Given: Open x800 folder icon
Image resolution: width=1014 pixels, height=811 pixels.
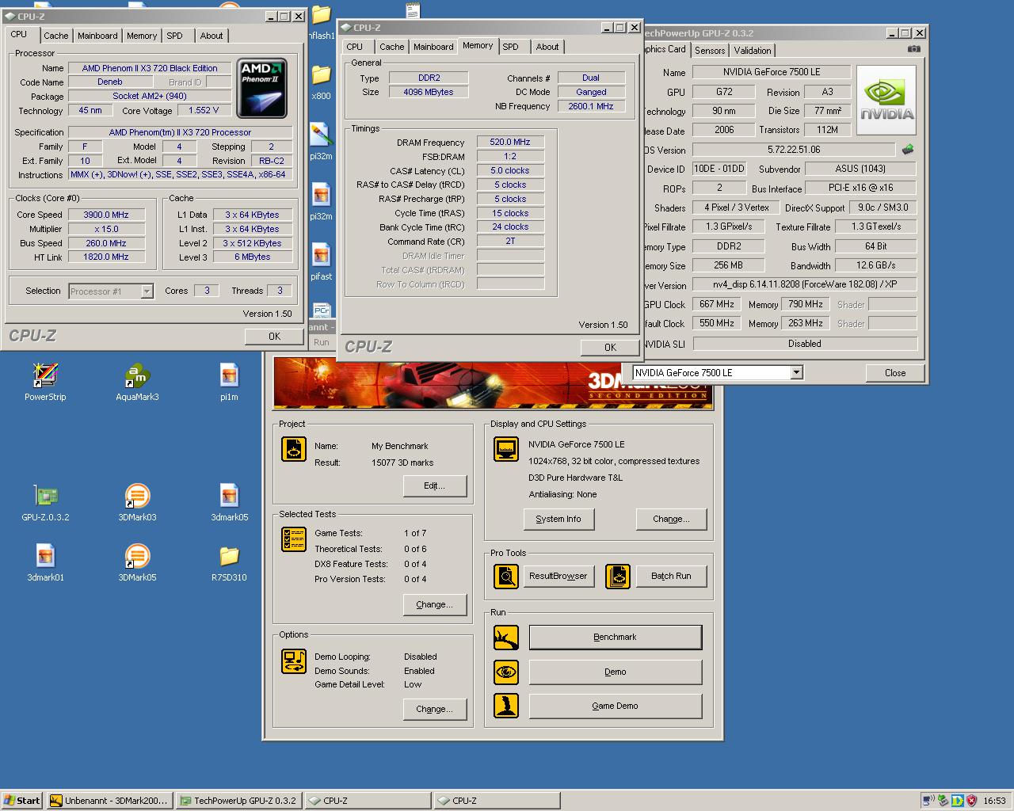Looking at the screenshot, I should (321, 81).
